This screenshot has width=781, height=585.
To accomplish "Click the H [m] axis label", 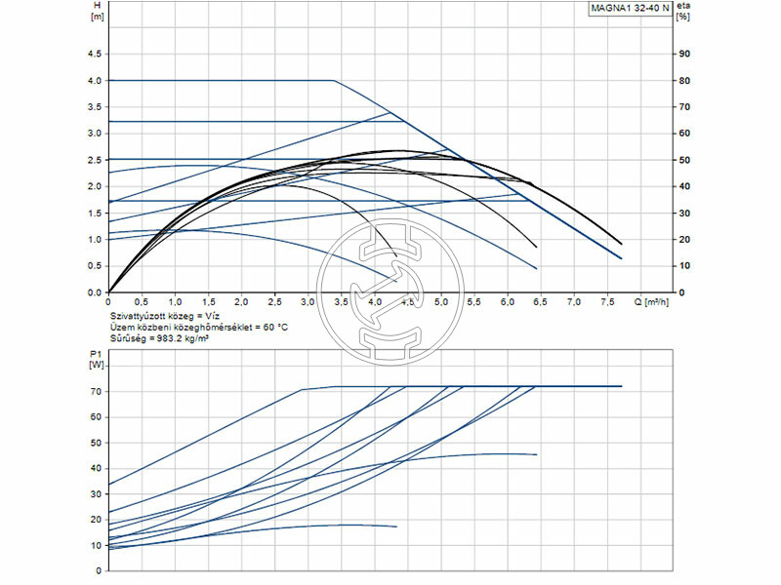I will [96, 12].
